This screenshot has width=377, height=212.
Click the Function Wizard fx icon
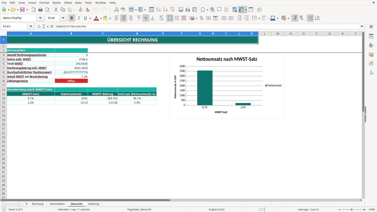pos(39,26)
